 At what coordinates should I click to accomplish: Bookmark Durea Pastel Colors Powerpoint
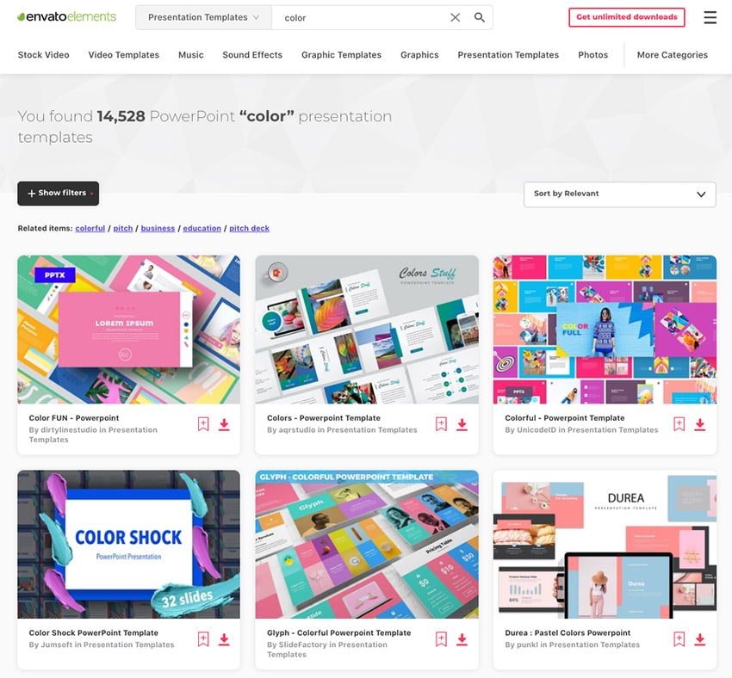click(679, 639)
